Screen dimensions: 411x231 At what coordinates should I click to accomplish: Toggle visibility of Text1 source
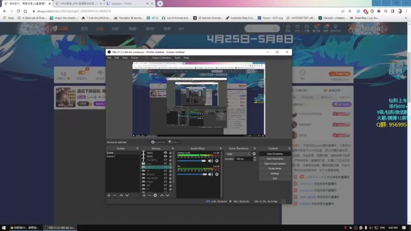click(x=165, y=152)
